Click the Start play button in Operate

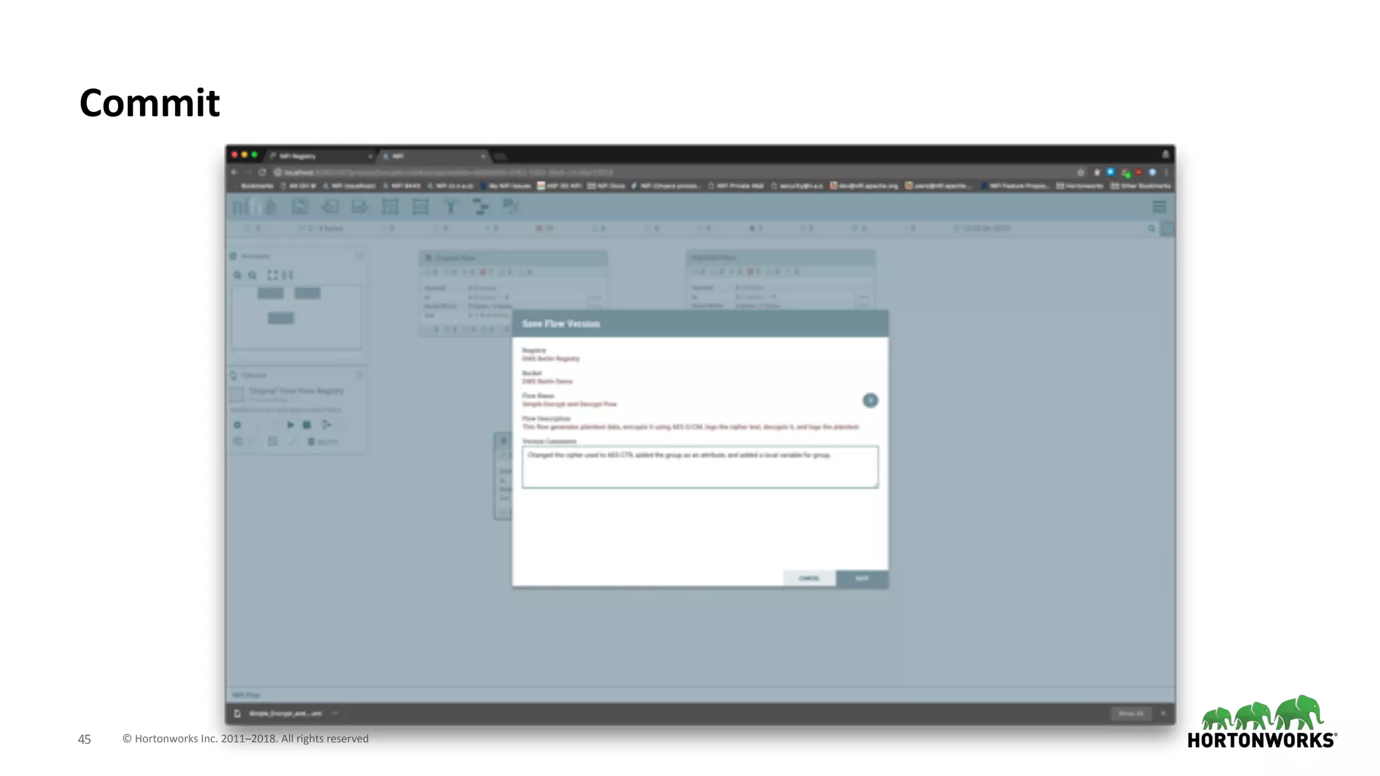[x=290, y=425]
